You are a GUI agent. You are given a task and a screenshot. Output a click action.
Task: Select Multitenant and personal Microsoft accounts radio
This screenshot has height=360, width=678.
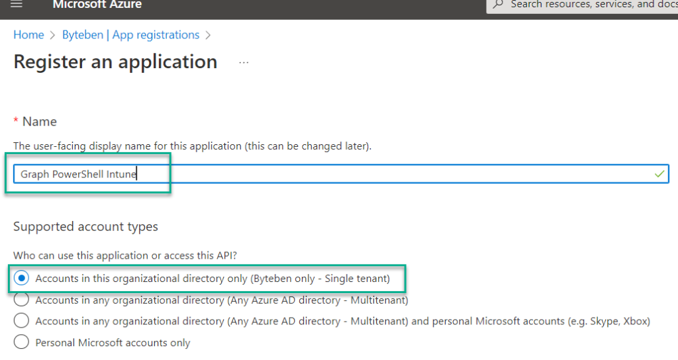[x=21, y=321]
